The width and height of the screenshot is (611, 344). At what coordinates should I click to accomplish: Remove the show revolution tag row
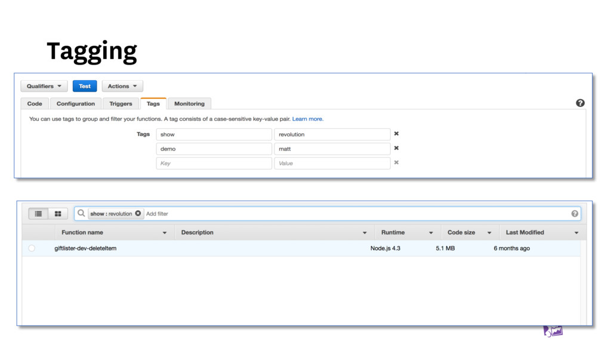click(396, 134)
